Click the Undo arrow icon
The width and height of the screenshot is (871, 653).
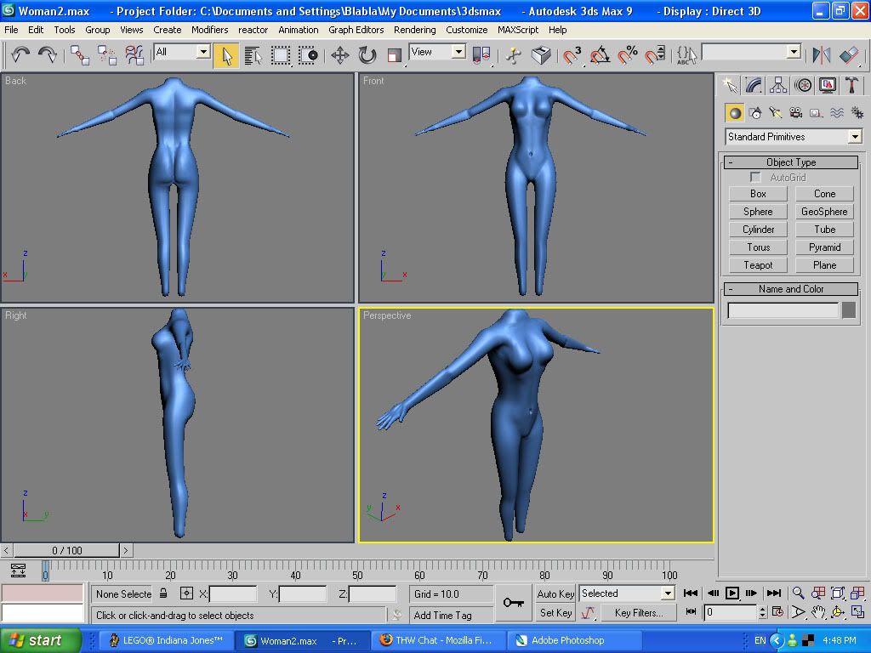20,55
